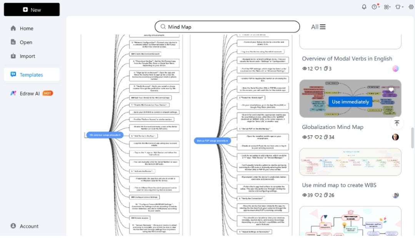415x238 pixels.
Task: Click the WBS template thumbnail
Action: tap(350, 162)
